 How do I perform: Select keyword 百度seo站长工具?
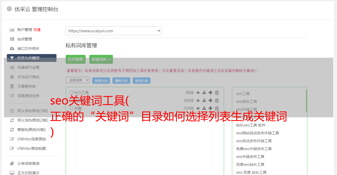pyautogui.click(x=250, y=165)
